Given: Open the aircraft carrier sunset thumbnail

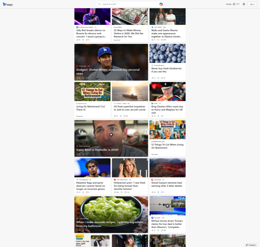Looking at the screenshot, I should pyautogui.click(x=130, y=92).
